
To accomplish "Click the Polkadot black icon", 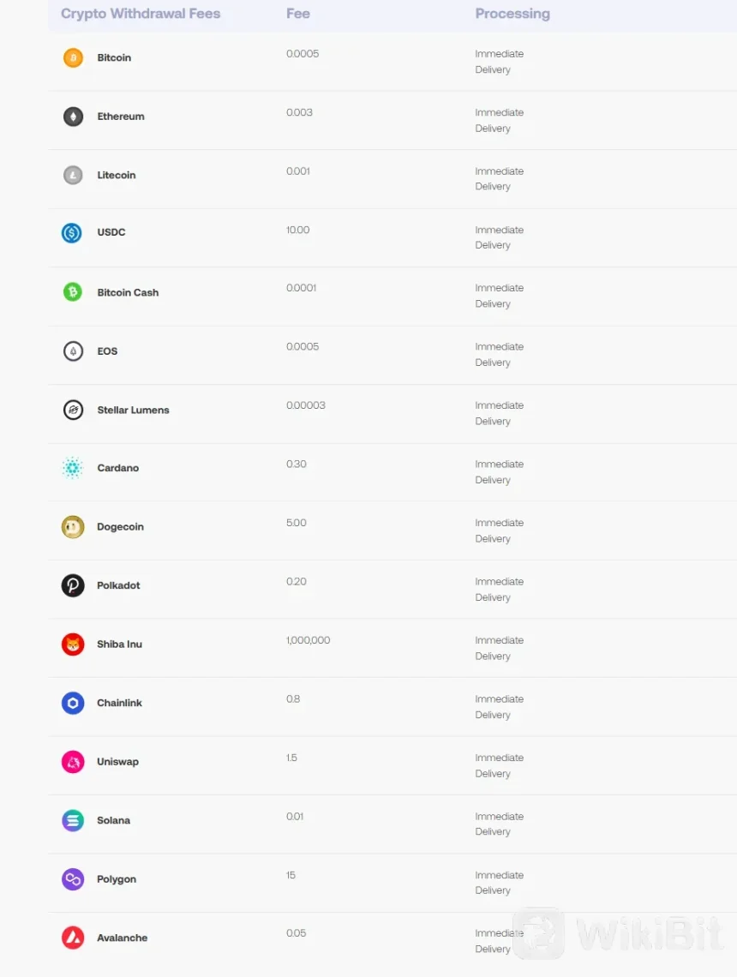I will click(73, 585).
